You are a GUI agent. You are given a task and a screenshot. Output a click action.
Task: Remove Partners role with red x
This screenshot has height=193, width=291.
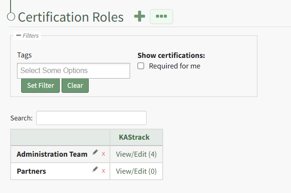(x=103, y=171)
